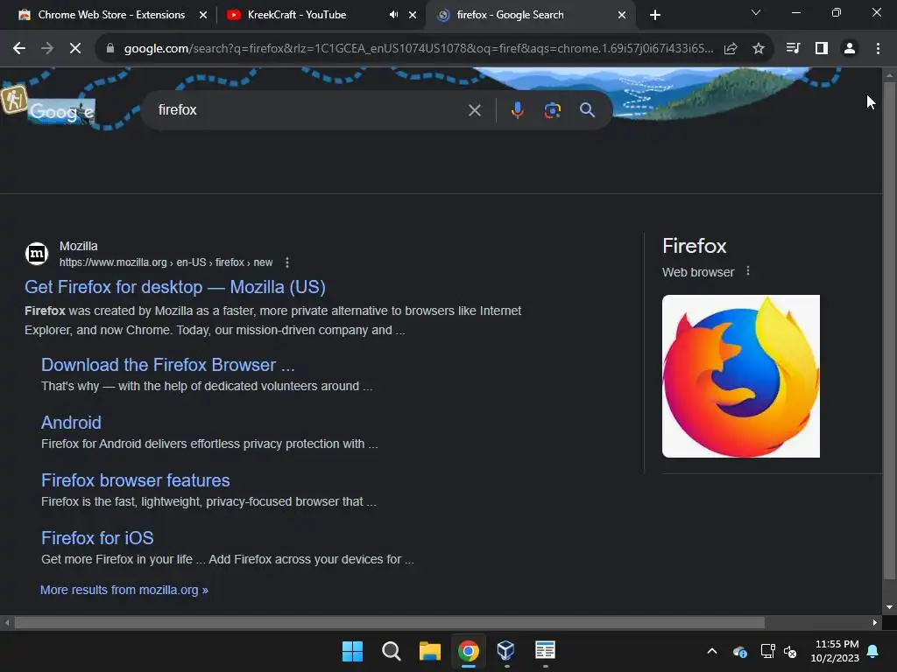Bookmark this page with the star

pos(759,49)
